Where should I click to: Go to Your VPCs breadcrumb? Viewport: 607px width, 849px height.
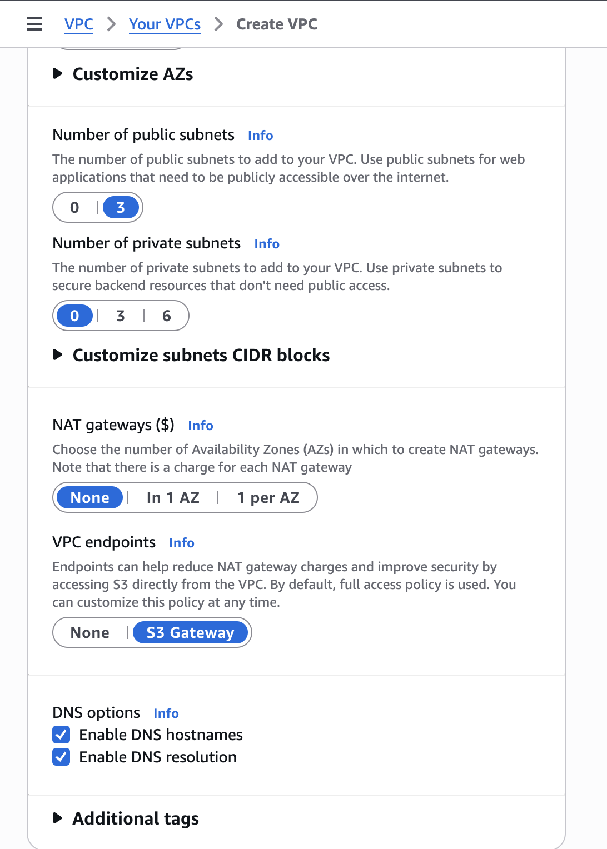[165, 24]
